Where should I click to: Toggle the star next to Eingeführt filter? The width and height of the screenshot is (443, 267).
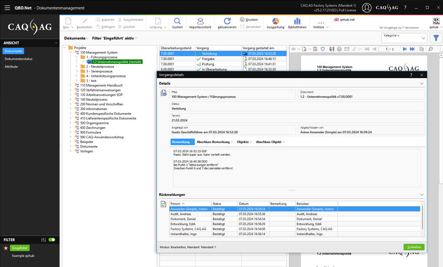pos(6,248)
